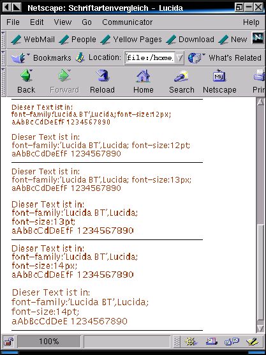Viewport: 266px width, 355px height.
Task: Click the Location page proxy icon
Action: 80,57
